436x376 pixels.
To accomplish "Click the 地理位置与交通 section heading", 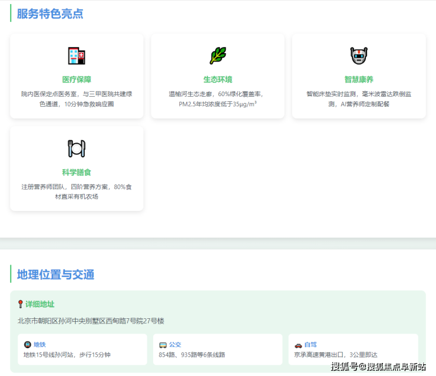I will [x=55, y=274].
